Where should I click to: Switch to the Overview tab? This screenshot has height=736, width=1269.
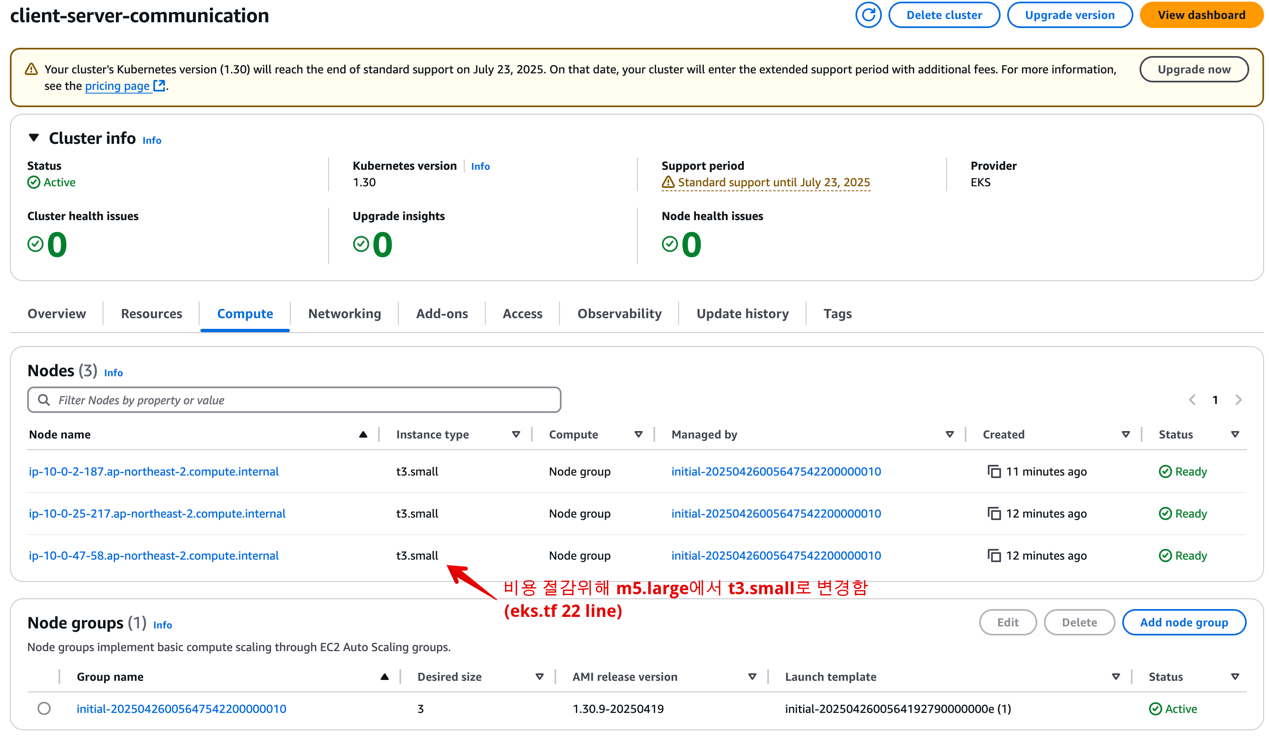(56, 314)
